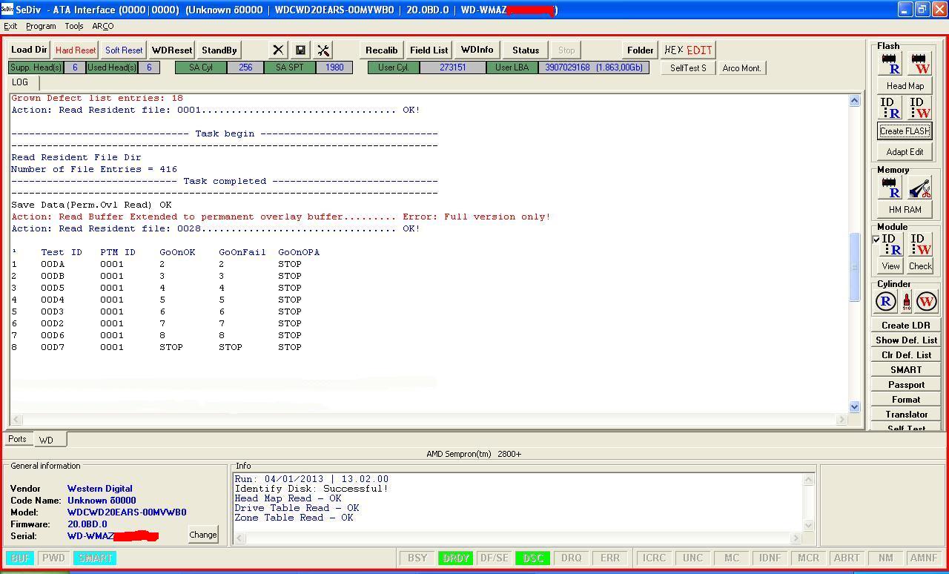Click the Load Dir button
Screen dimensions: 949x574
(29, 50)
